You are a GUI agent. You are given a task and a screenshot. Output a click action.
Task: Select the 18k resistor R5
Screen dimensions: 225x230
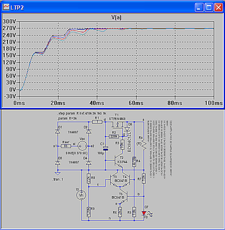pyautogui.click(x=134, y=212)
